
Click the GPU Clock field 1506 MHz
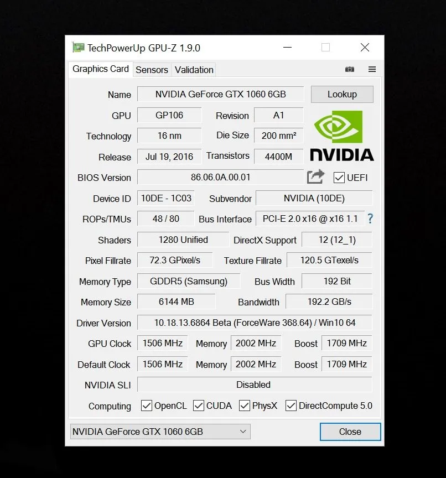click(x=163, y=343)
